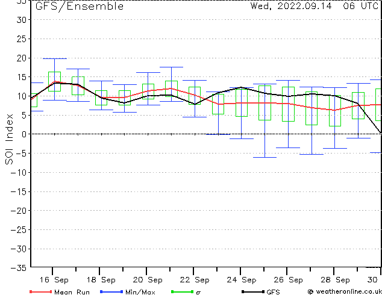Click the y-axis value '-30'
Viewport: 382px width, 295px height.
(19, 249)
